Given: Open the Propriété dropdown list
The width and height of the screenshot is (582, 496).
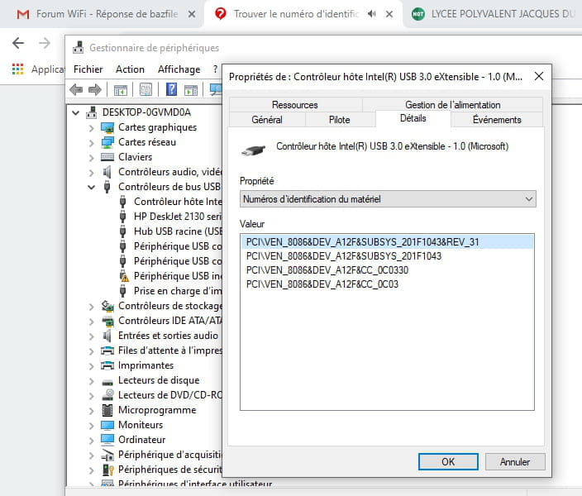Looking at the screenshot, I should point(388,199).
